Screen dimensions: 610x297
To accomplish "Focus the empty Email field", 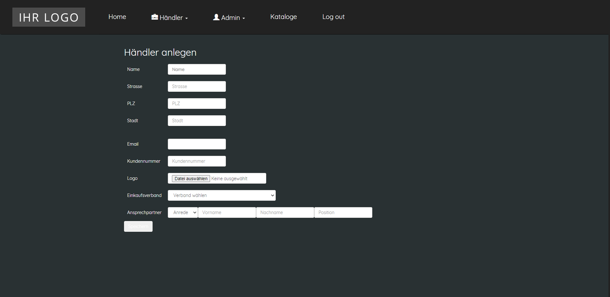I will pos(196,144).
